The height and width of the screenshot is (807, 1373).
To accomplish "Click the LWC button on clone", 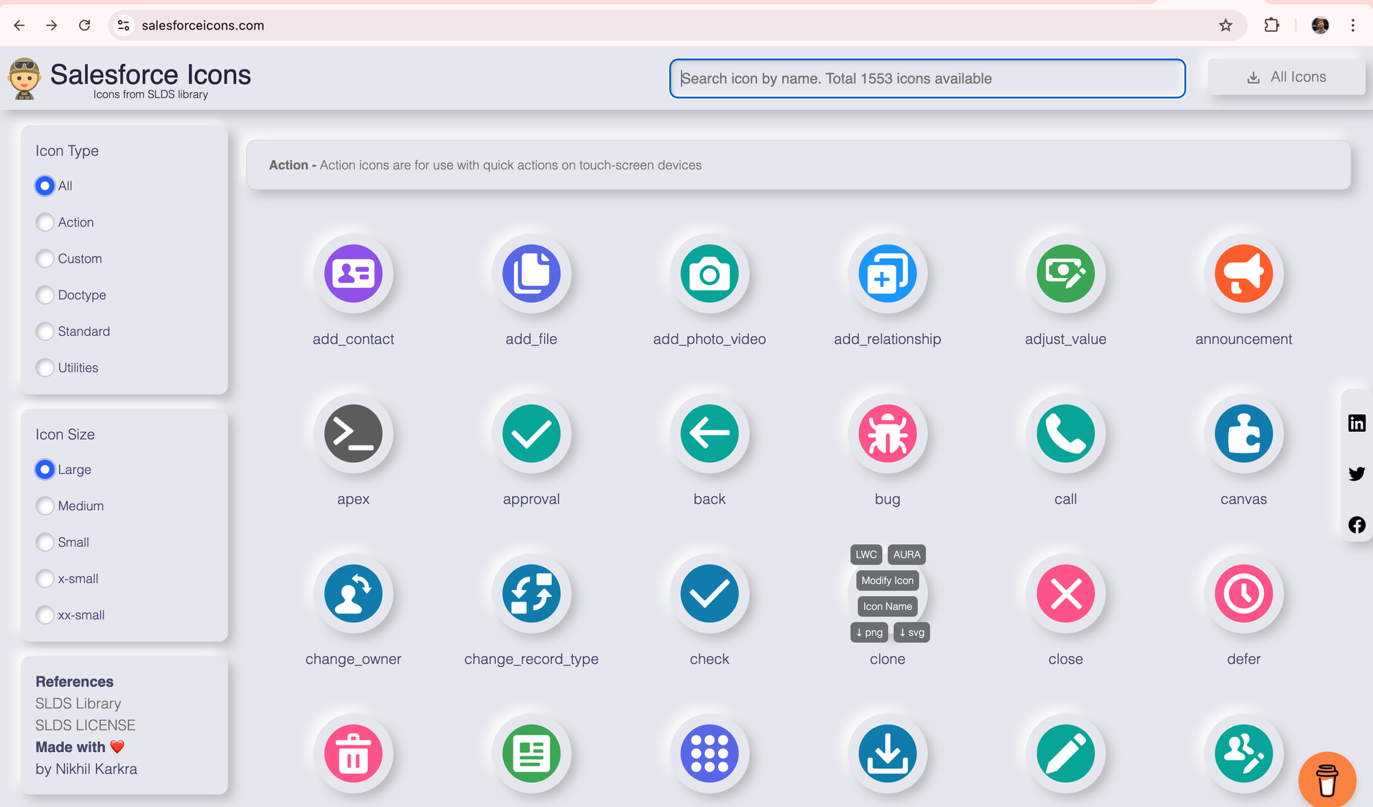I will pyautogui.click(x=866, y=554).
